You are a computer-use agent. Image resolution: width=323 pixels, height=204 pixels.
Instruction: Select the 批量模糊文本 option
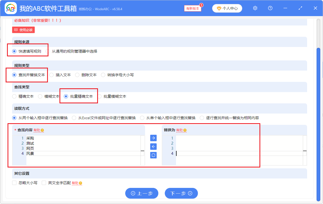[x=100, y=96]
